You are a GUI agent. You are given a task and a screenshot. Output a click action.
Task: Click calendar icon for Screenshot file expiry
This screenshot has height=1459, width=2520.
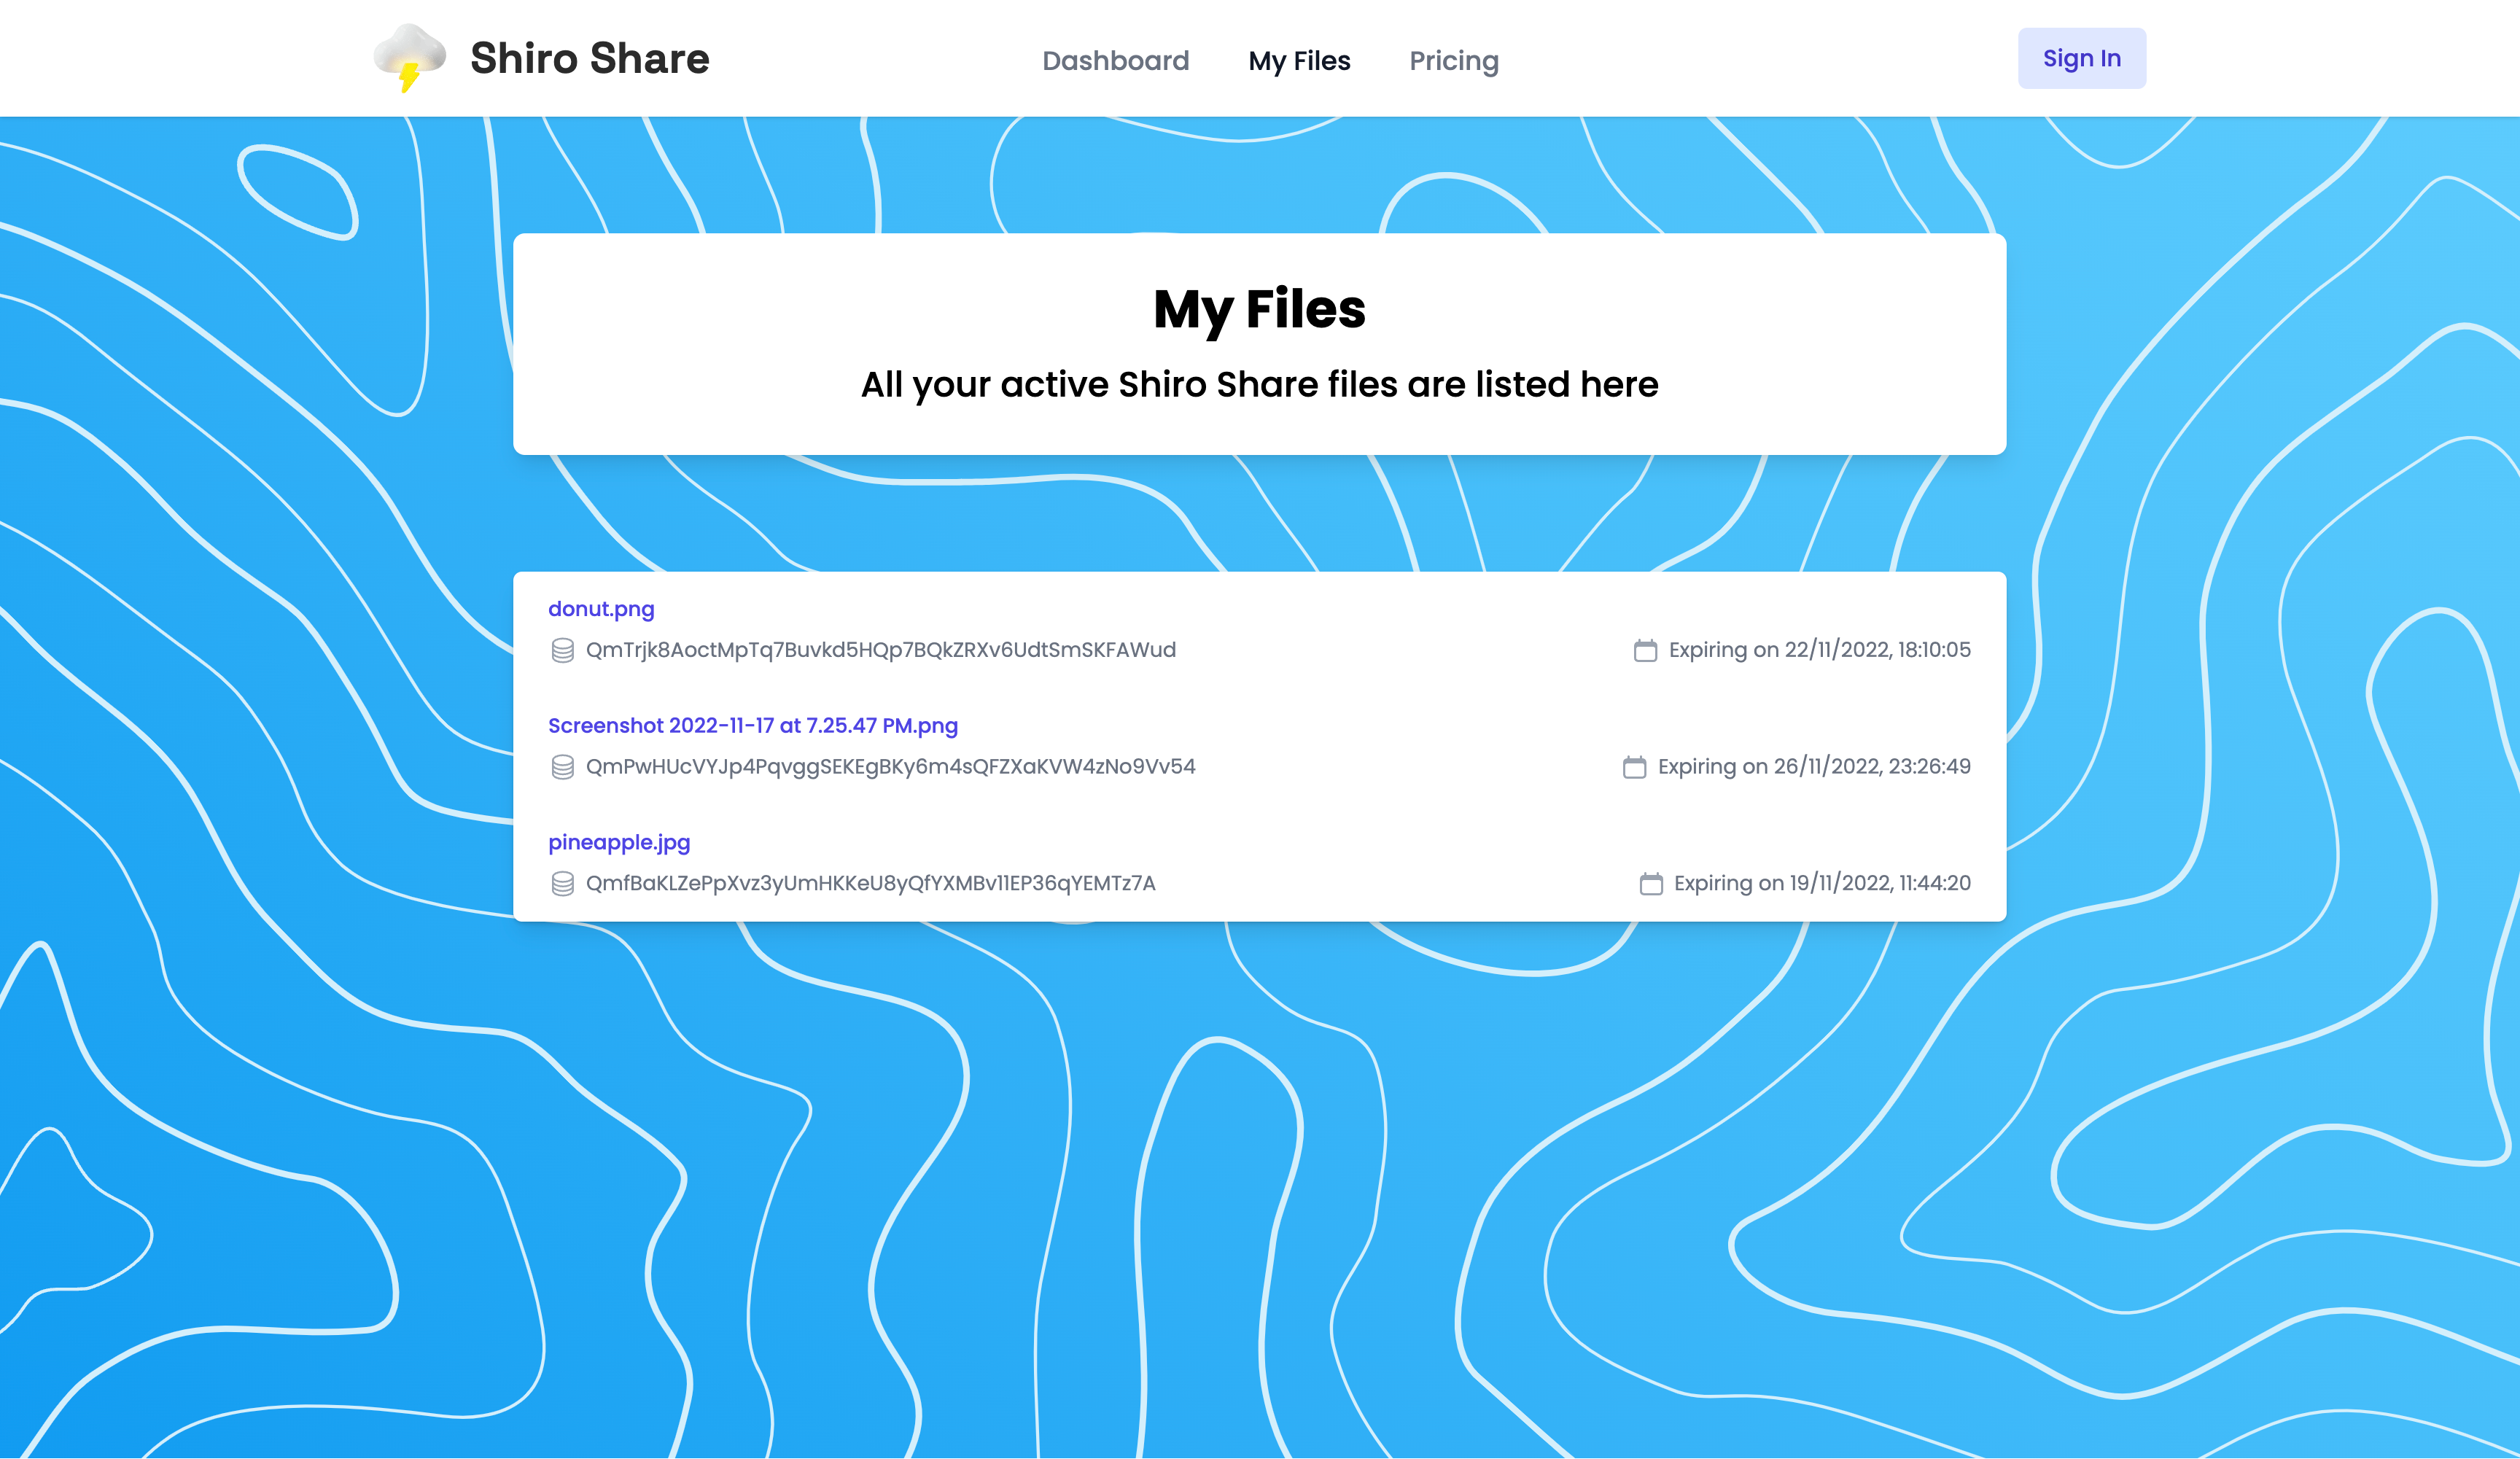point(1634,767)
